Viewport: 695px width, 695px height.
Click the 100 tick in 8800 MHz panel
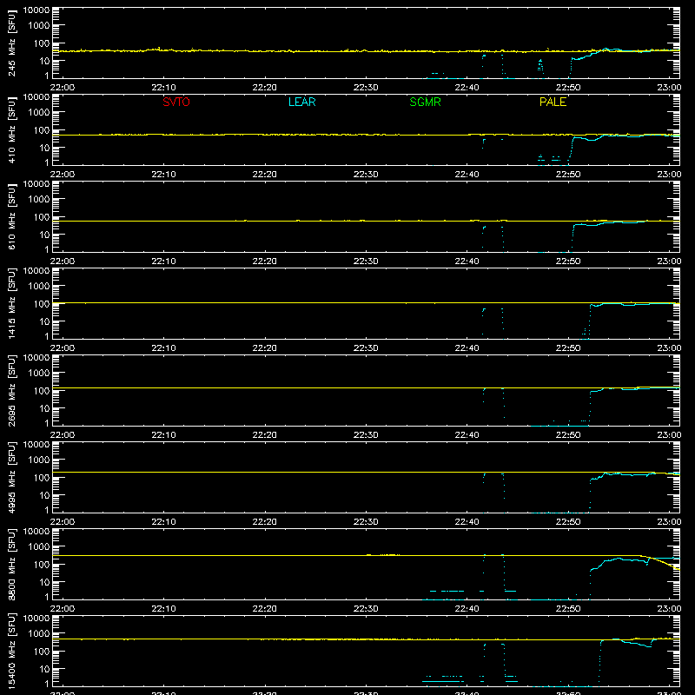(x=42, y=564)
